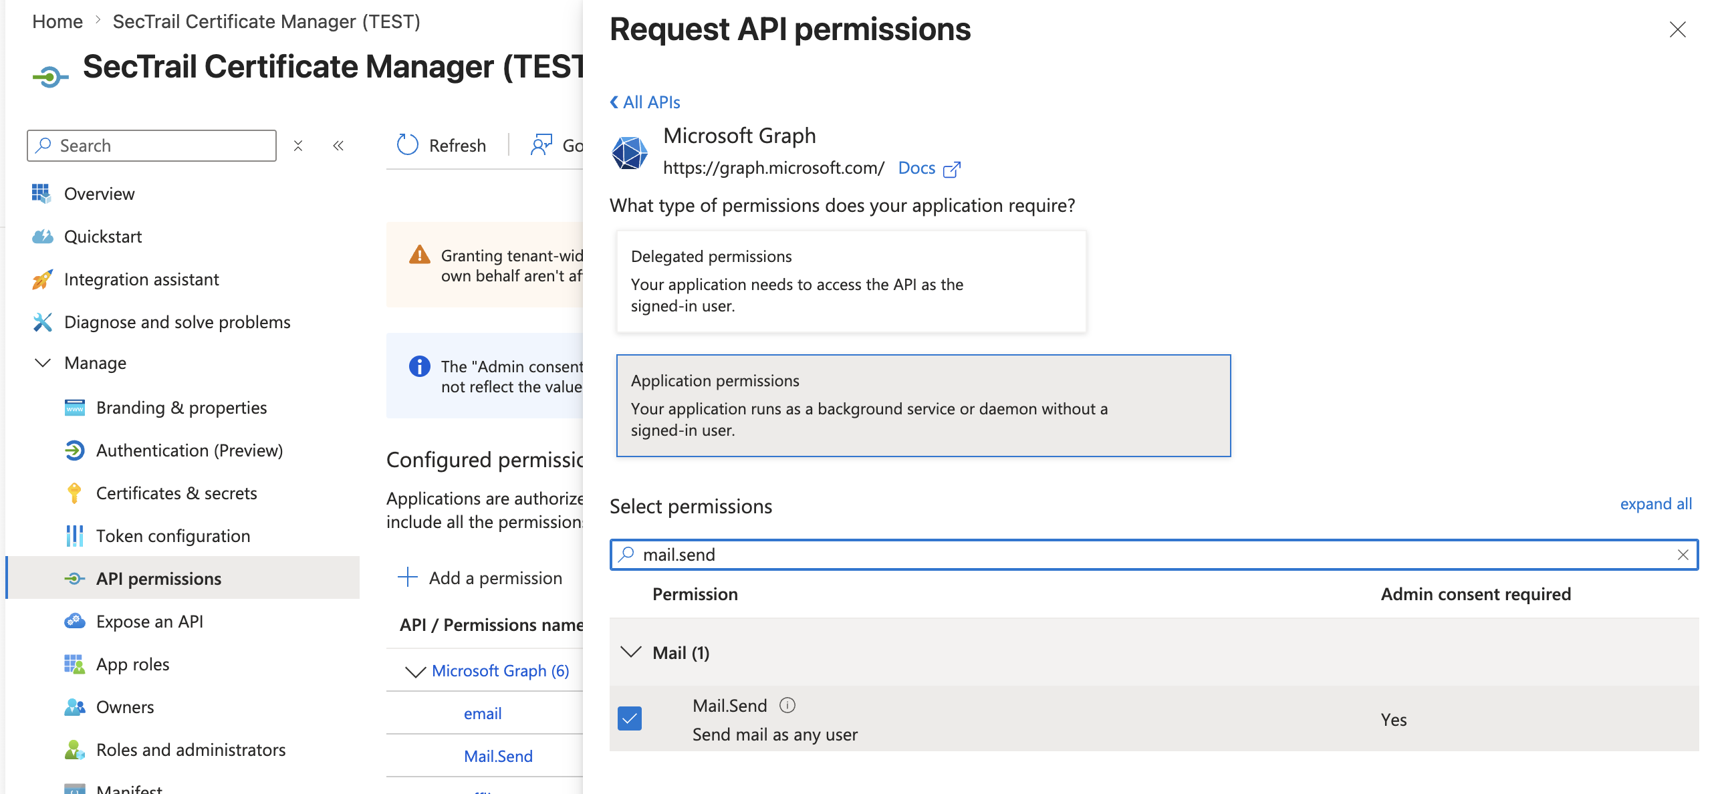Click the sidebar Search input field

tap(152, 146)
